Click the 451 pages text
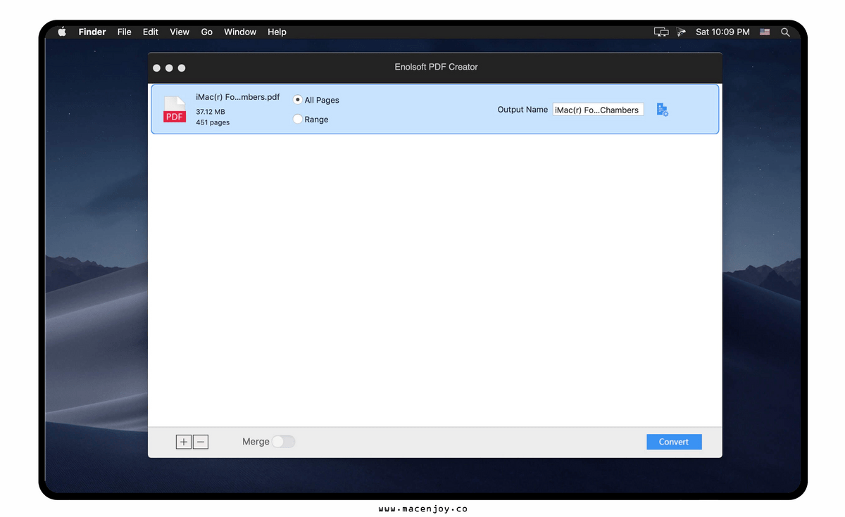Image resolution: width=845 pixels, height=517 pixels. click(x=213, y=122)
